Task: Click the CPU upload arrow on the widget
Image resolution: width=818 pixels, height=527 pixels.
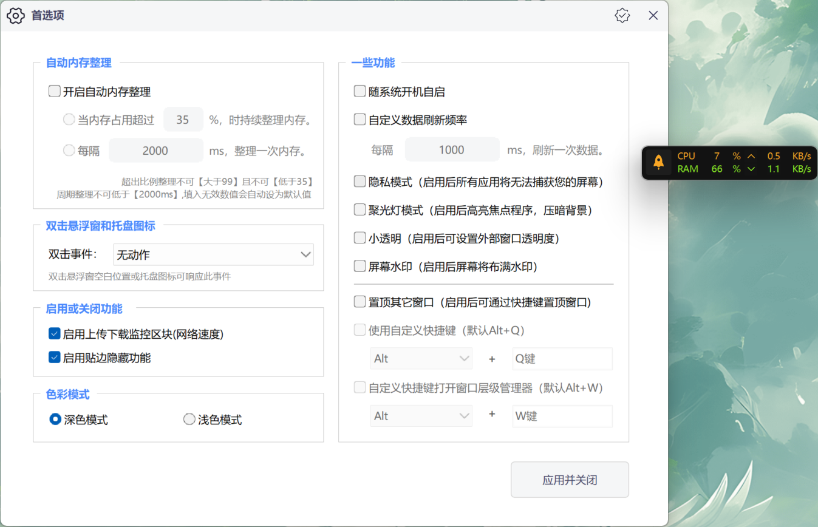Action: (x=751, y=155)
